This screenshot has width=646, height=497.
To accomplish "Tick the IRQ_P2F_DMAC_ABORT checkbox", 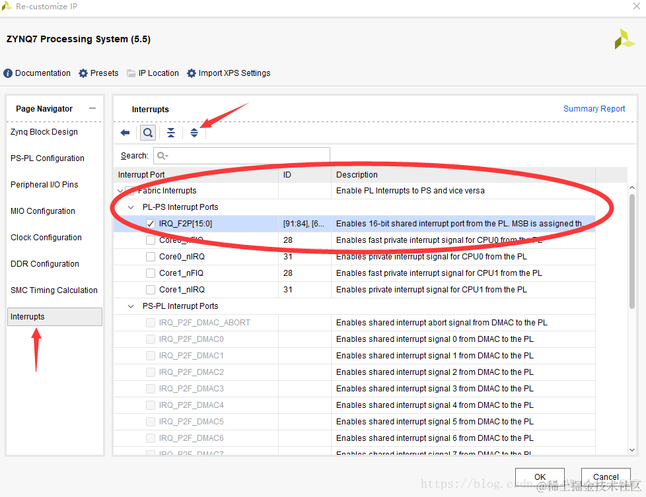I will [x=151, y=322].
